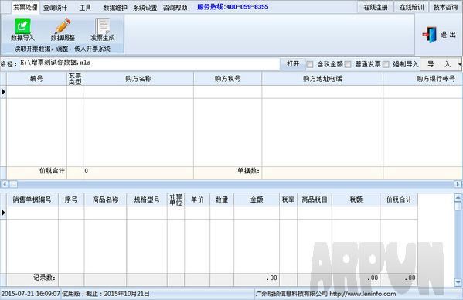Viewport: 463px width, 300px height.
Task: Click the upper grid's row indicator arrow
Action: pyautogui.click(x=4, y=92)
